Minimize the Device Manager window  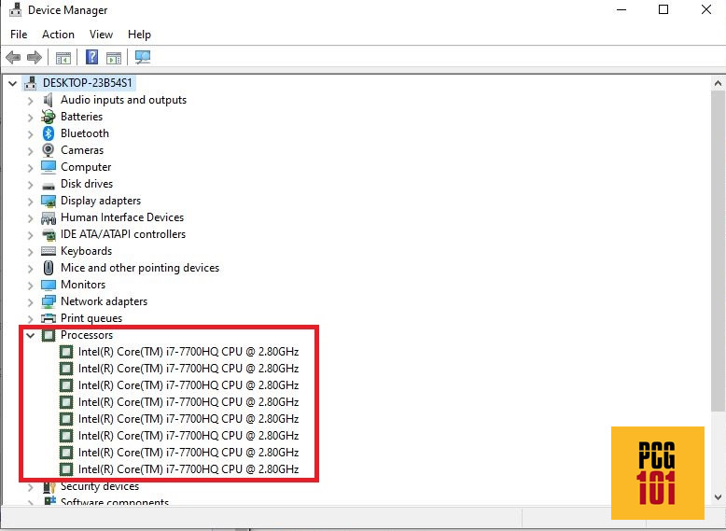621,9
